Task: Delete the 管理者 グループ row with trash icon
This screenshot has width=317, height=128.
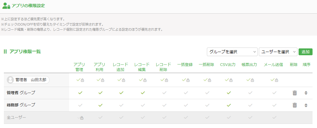Action: [295, 93]
